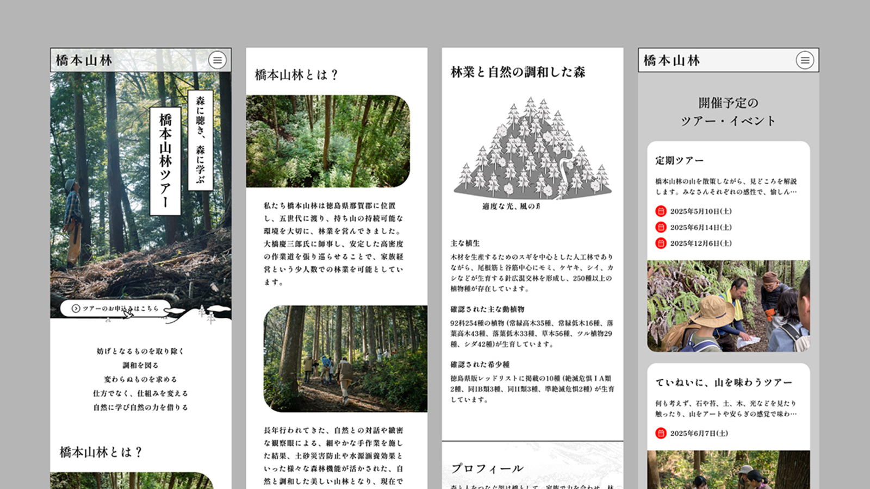
Task: Click paragraph starting 私たち橋本山林は徳島県那賀郡
Action: (333, 244)
